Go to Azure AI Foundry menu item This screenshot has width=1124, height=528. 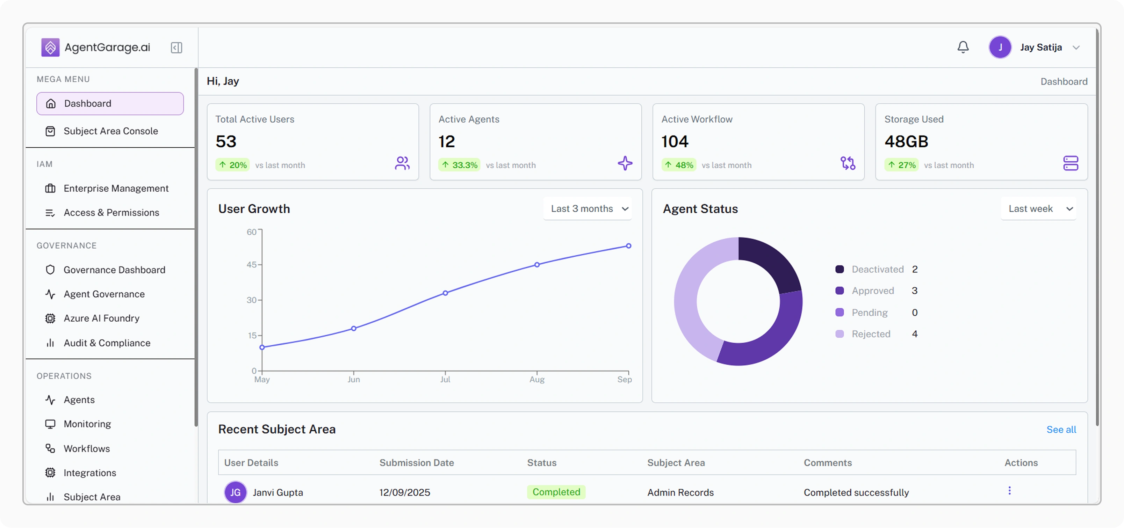[x=101, y=318]
